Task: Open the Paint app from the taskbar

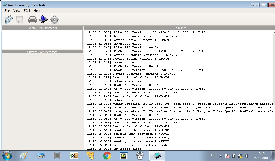Action: click(x=24, y=156)
